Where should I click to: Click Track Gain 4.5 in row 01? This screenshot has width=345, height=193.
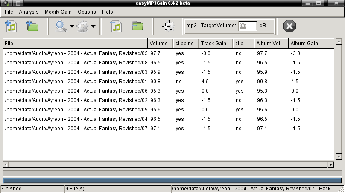point(205,82)
